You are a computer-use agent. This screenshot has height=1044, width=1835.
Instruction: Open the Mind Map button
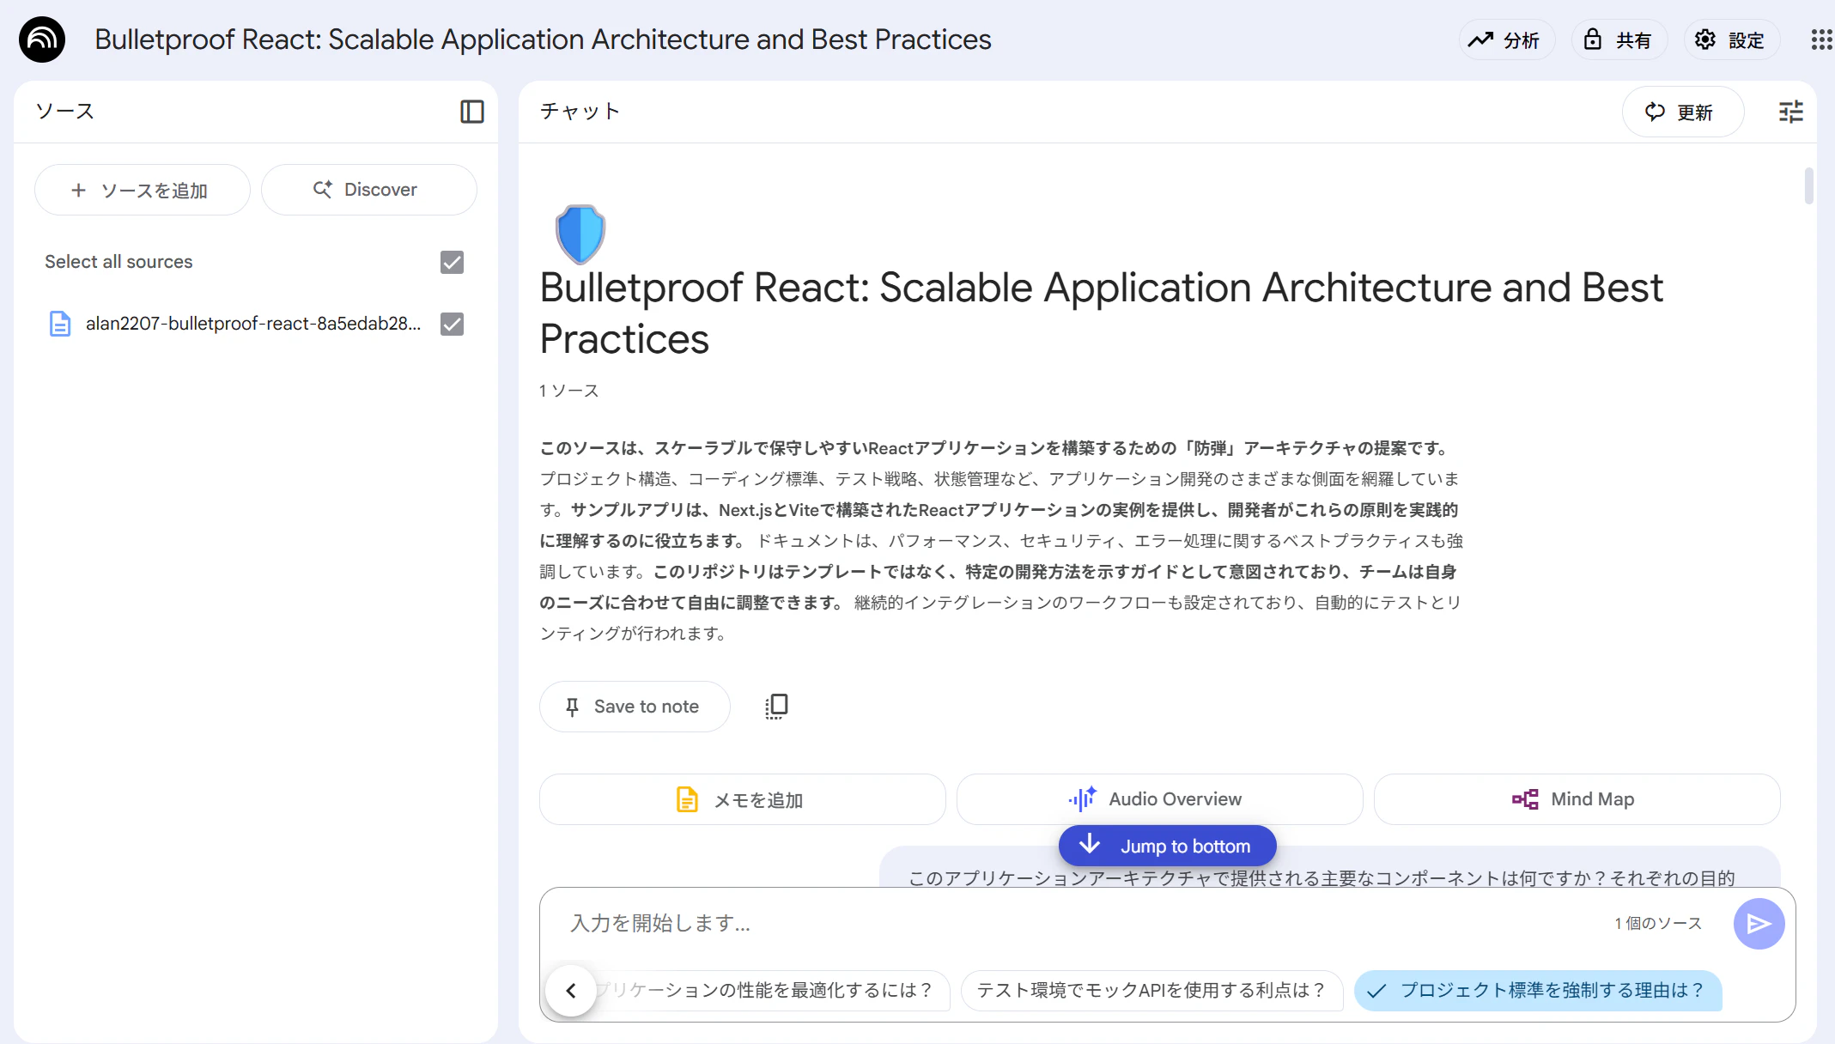[1577, 799]
